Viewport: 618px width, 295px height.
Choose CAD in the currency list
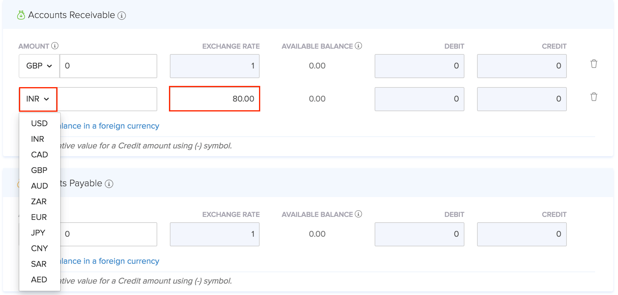coord(39,155)
